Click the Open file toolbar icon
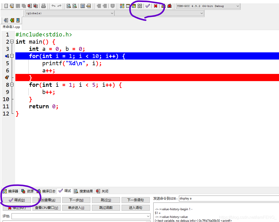This screenshot has height=222, width=279. (12, 6)
